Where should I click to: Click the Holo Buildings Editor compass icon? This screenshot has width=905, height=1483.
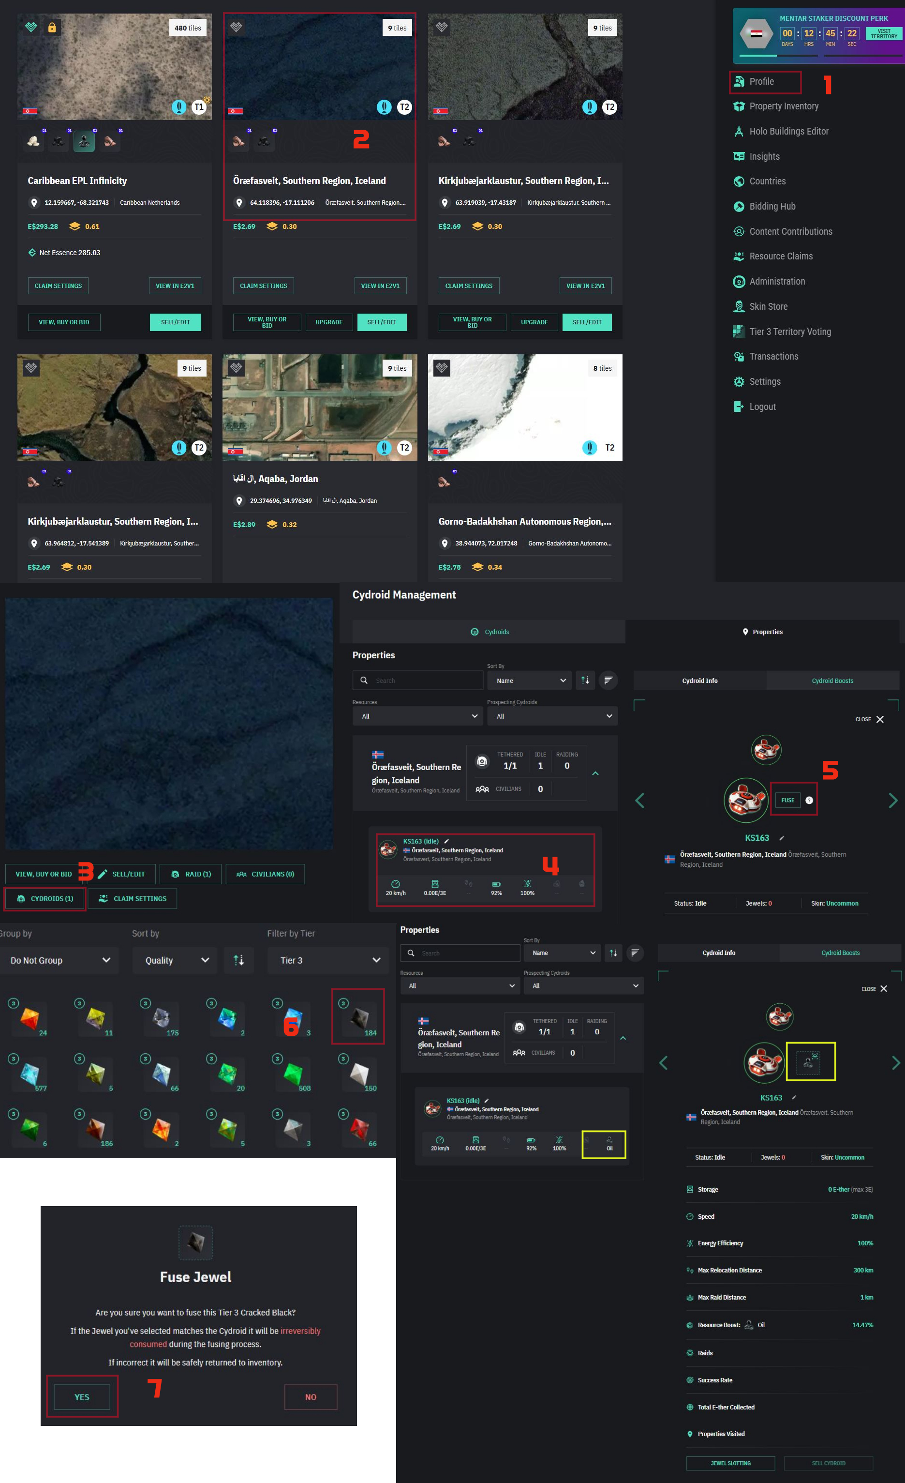click(x=739, y=131)
